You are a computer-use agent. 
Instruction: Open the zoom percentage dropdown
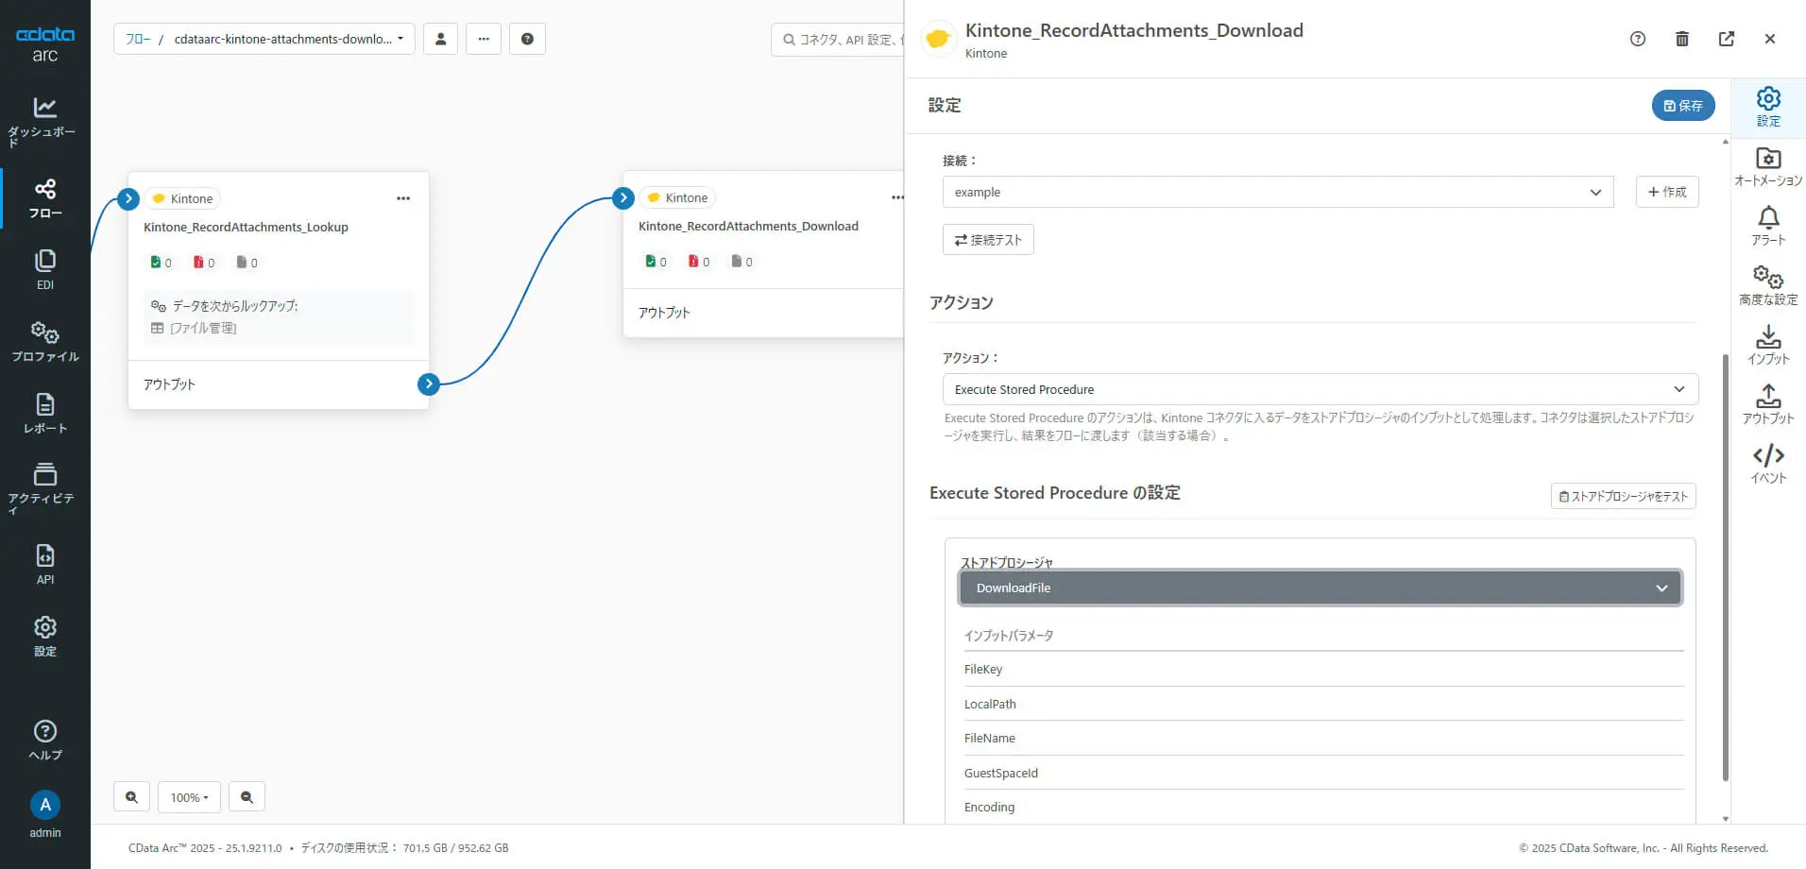(x=189, y=797)
